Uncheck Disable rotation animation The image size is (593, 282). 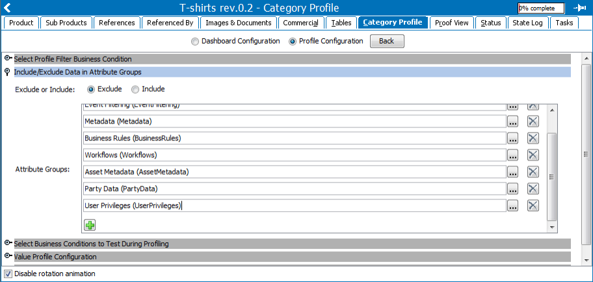8,274
